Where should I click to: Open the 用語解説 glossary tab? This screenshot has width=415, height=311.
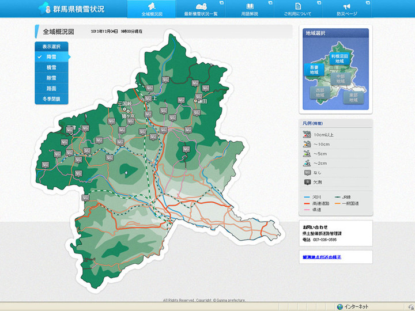250,9
